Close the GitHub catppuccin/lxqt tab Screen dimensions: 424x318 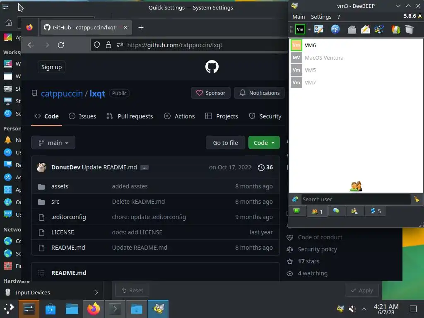click(x=125, y=27)
